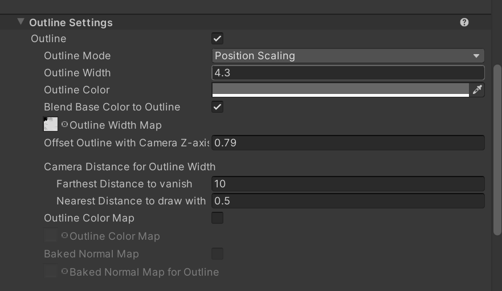This screenshot has height=291, width=502.
Task: Click the Outline Width value field
Action: point(348,73)
